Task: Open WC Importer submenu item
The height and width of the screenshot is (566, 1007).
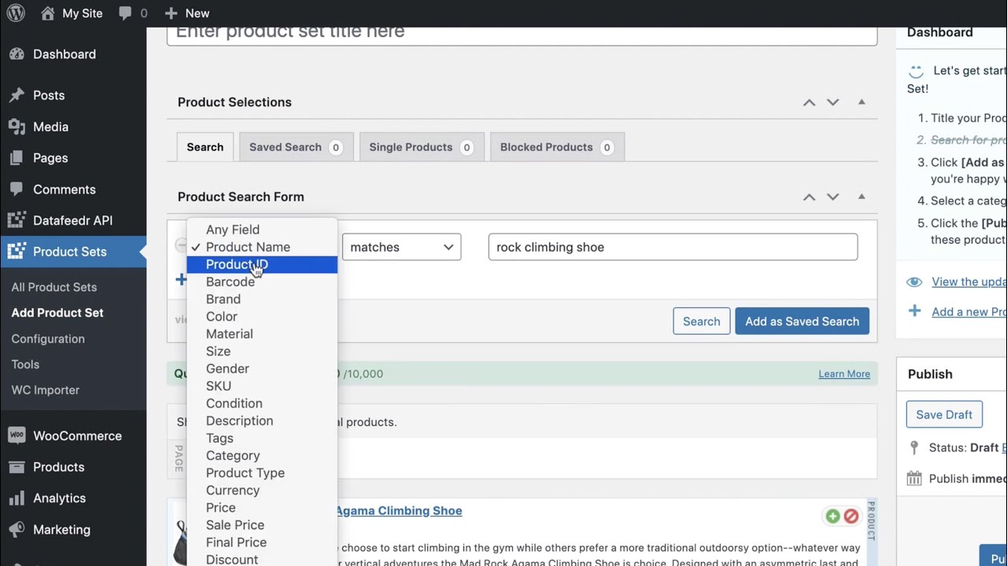Action: [x=46, y=390]
